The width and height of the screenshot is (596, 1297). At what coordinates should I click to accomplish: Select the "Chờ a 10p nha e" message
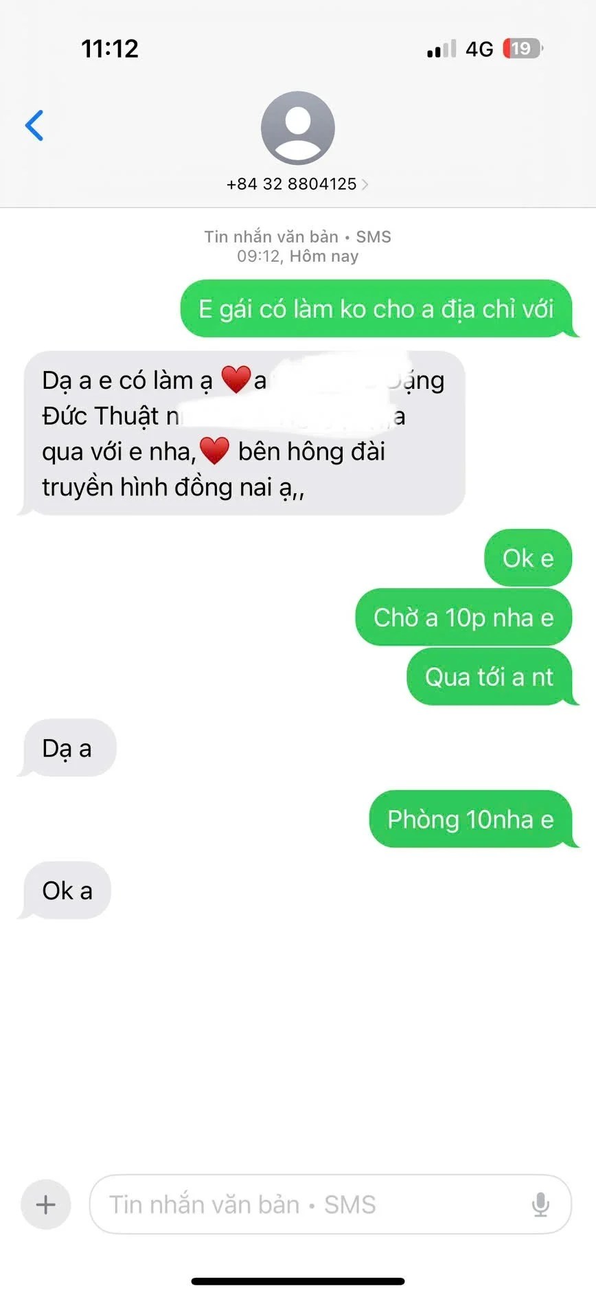pyautogui.click(x=463, y=618)
